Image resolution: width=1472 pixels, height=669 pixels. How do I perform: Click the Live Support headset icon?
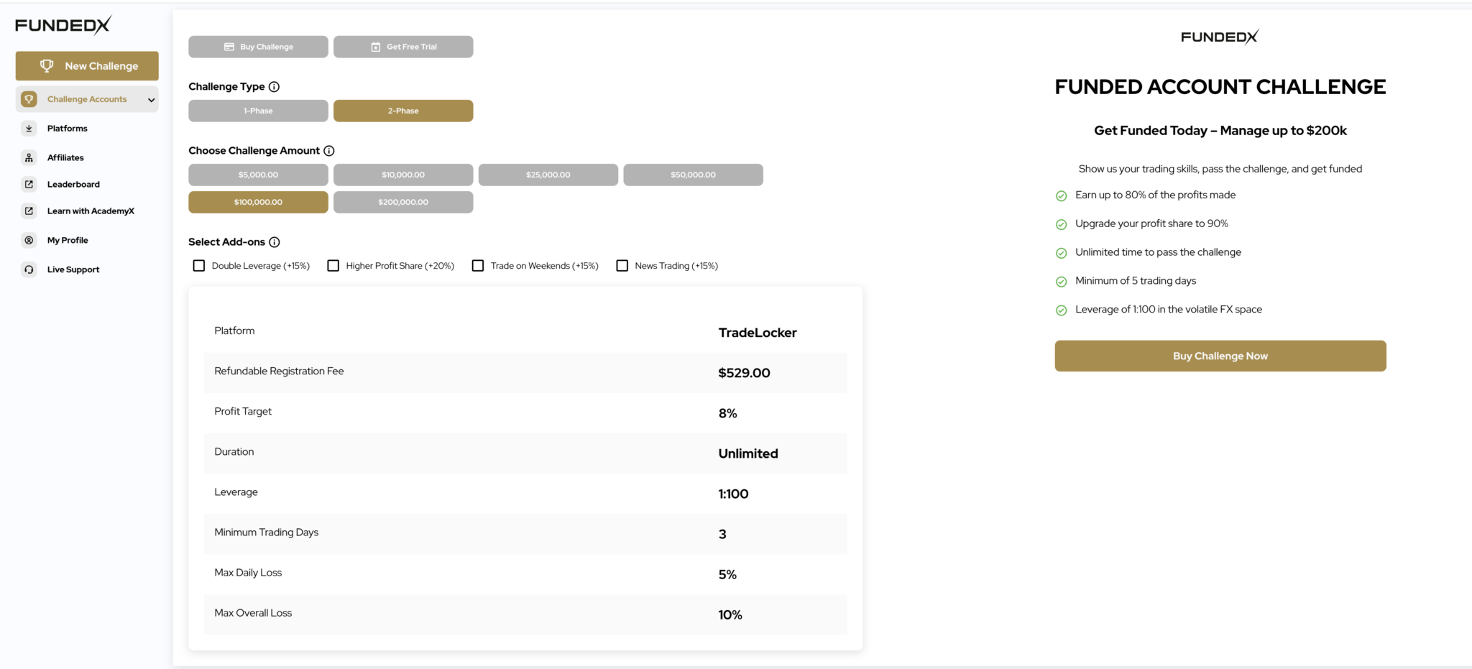click(x=29, y=269)
